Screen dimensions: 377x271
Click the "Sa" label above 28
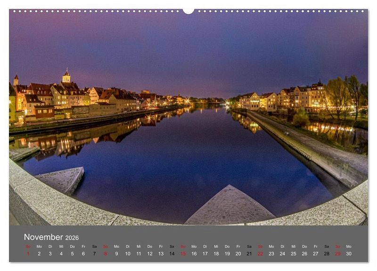click(327, 246)
